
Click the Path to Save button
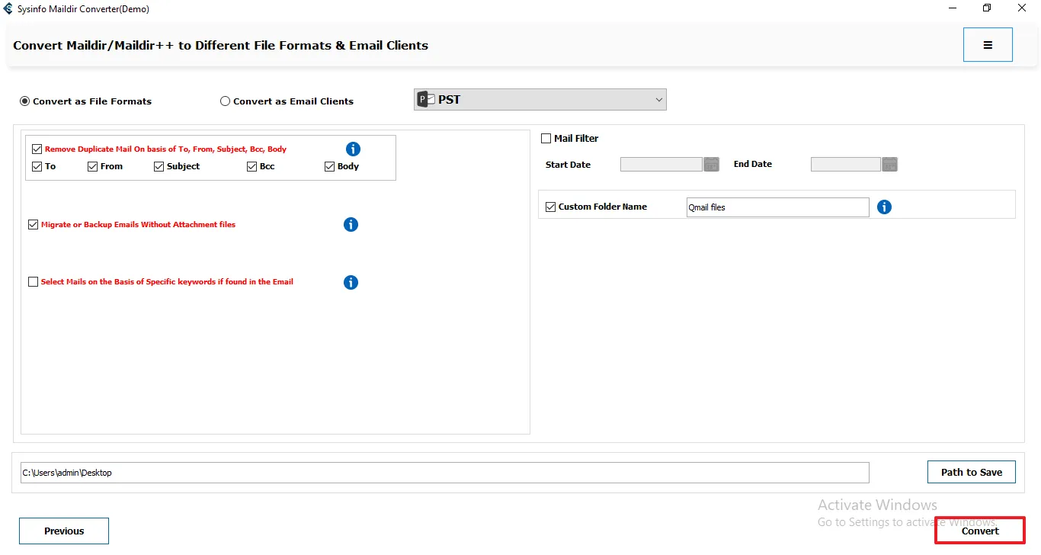971,472
